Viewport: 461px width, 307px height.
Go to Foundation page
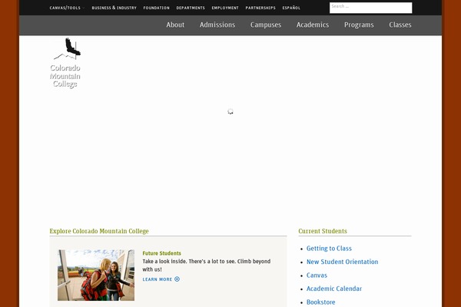pyautogui.click(x=157, y=8)
